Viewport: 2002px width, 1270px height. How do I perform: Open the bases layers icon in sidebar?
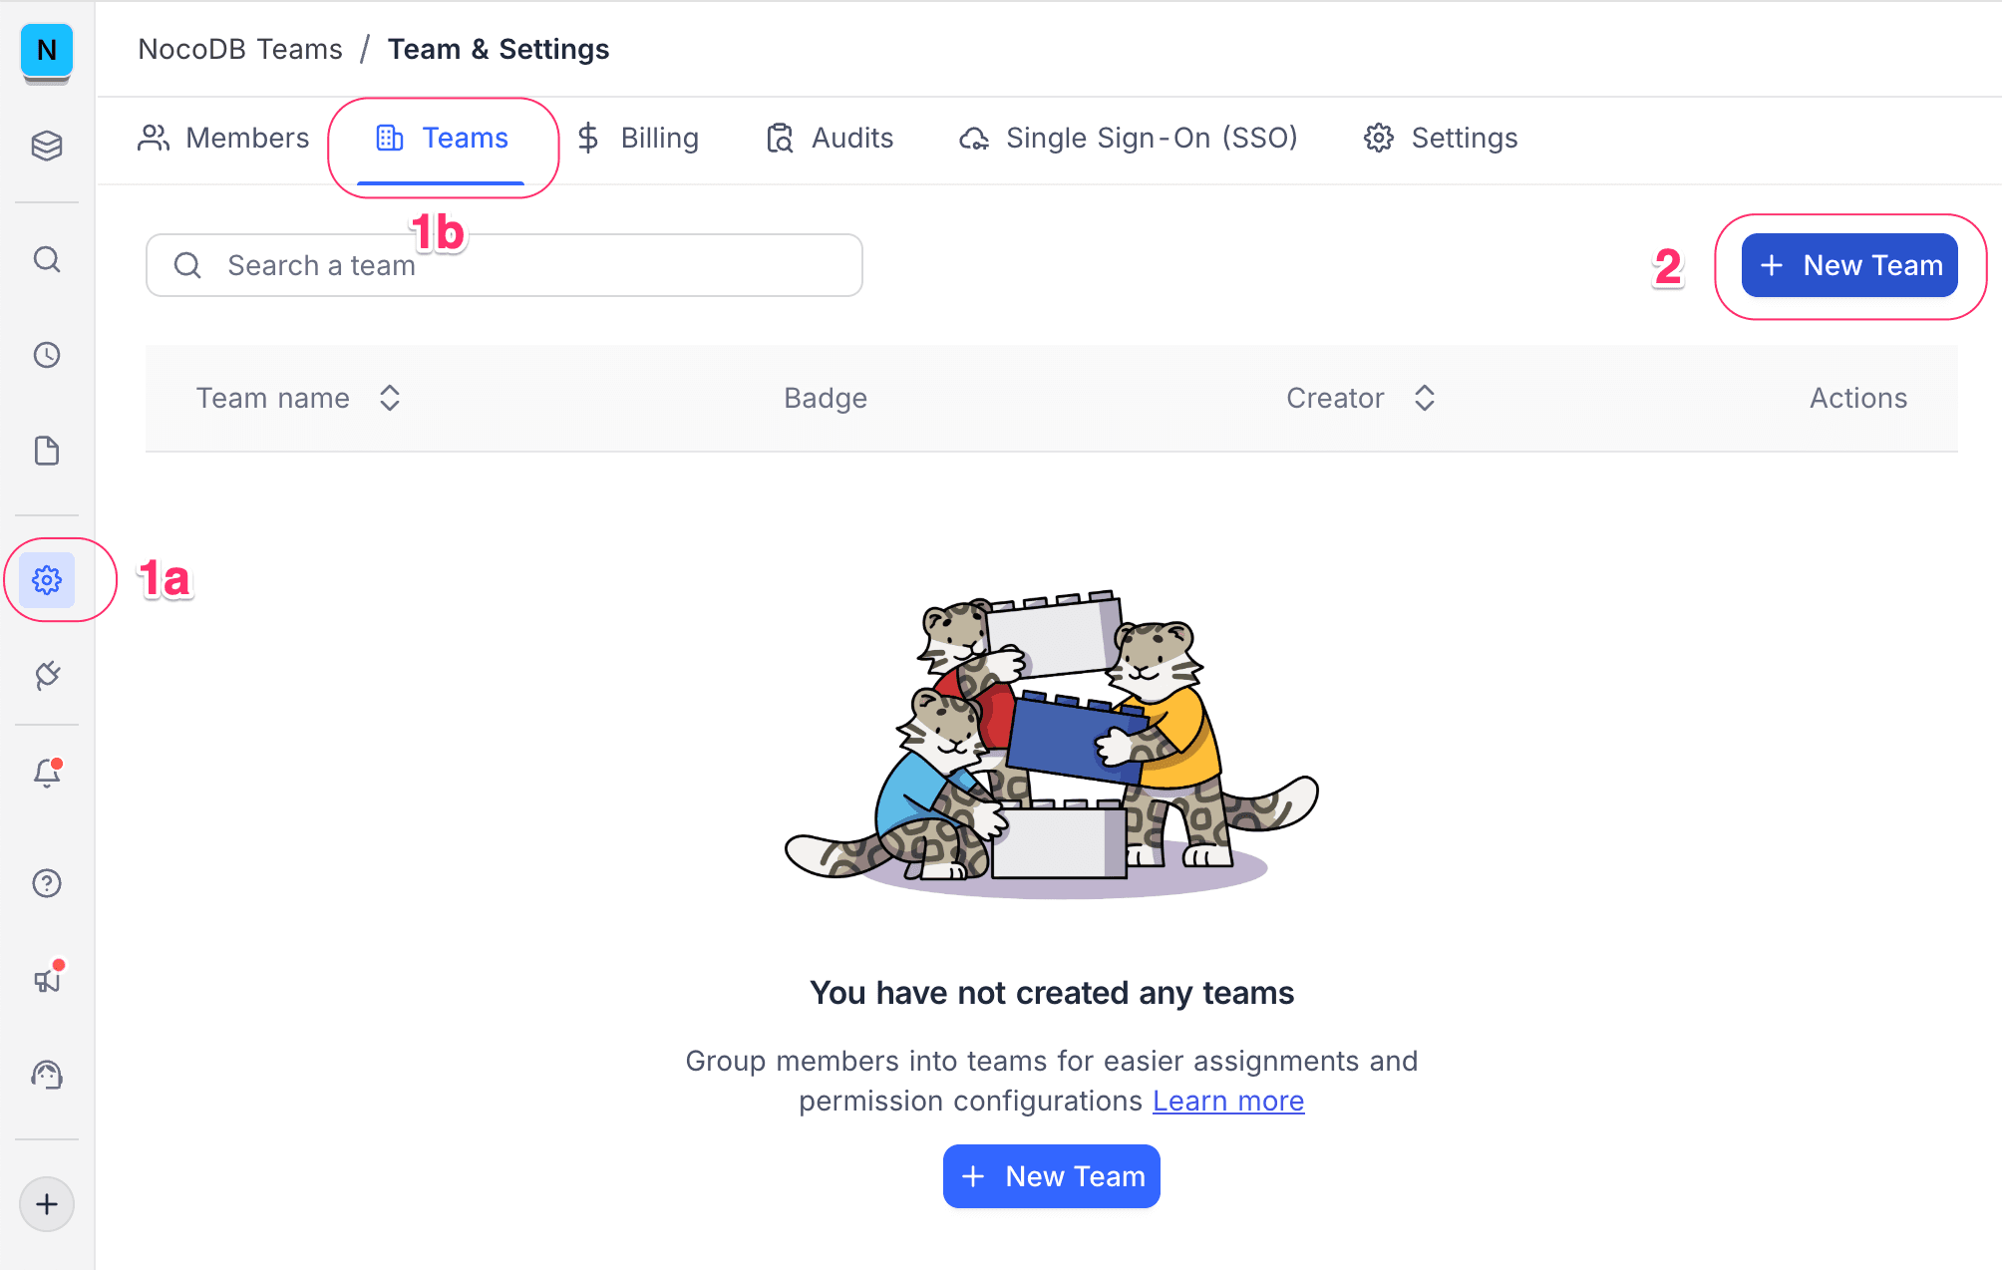(x=47, y=146)
